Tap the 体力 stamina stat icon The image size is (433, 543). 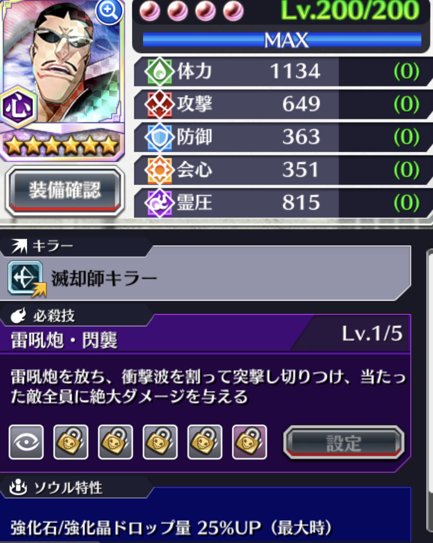pyautogui.click(x=159, y=71)
